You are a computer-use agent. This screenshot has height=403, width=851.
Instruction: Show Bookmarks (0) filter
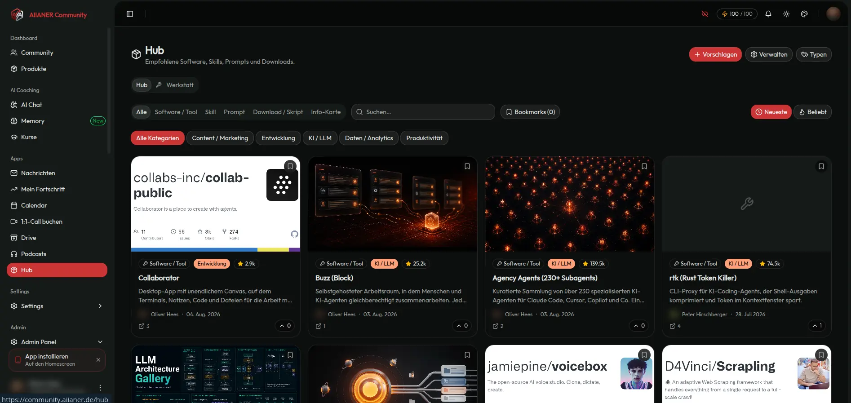pyautogui.click(x=530, y=112)
